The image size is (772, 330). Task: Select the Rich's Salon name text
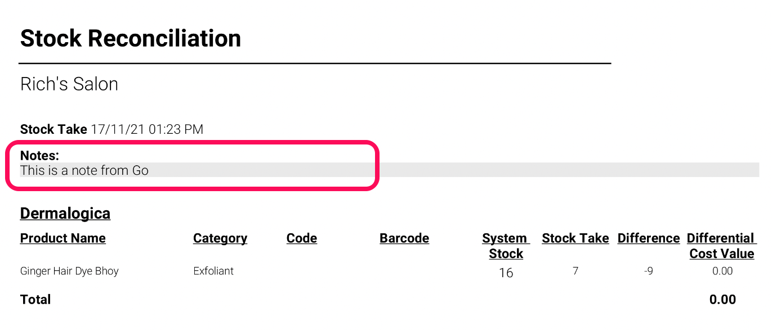pos(69,84)
